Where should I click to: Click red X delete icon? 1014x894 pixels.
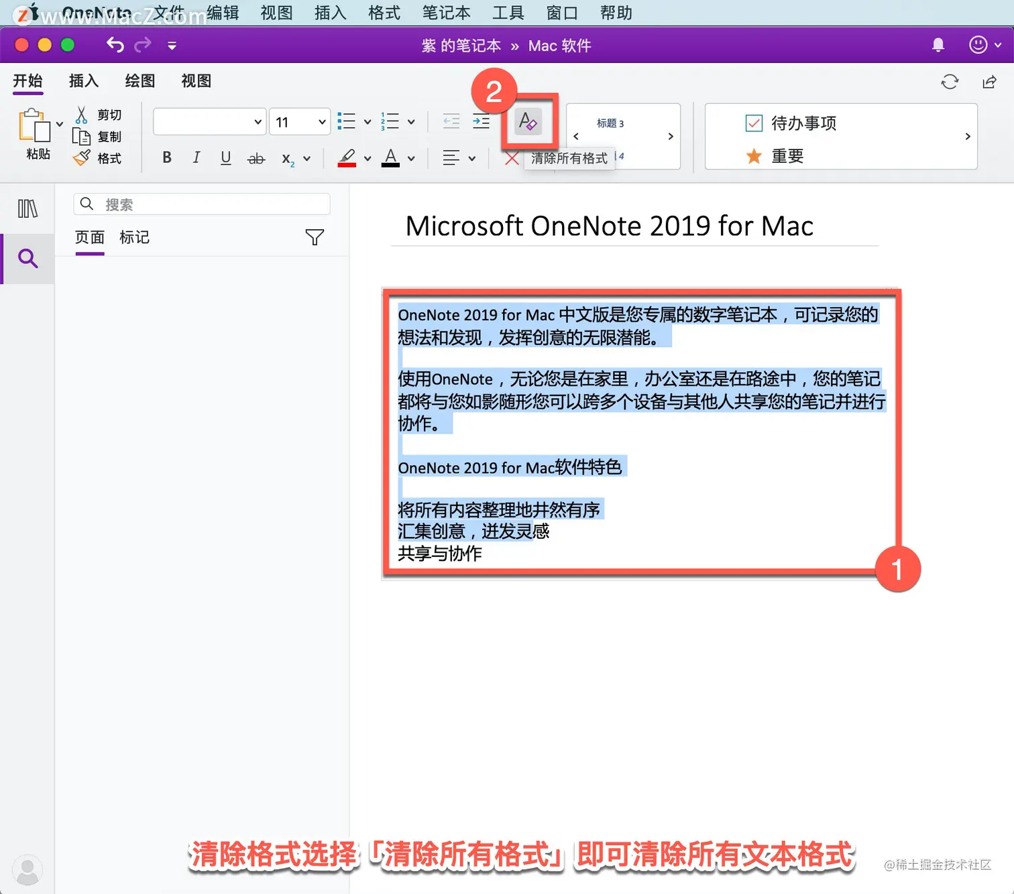click(x=512, y=159)
